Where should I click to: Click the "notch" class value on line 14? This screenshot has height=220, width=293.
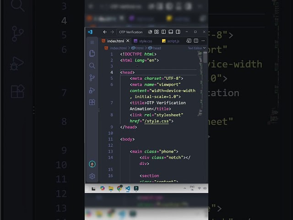click(x=175, y=158)
